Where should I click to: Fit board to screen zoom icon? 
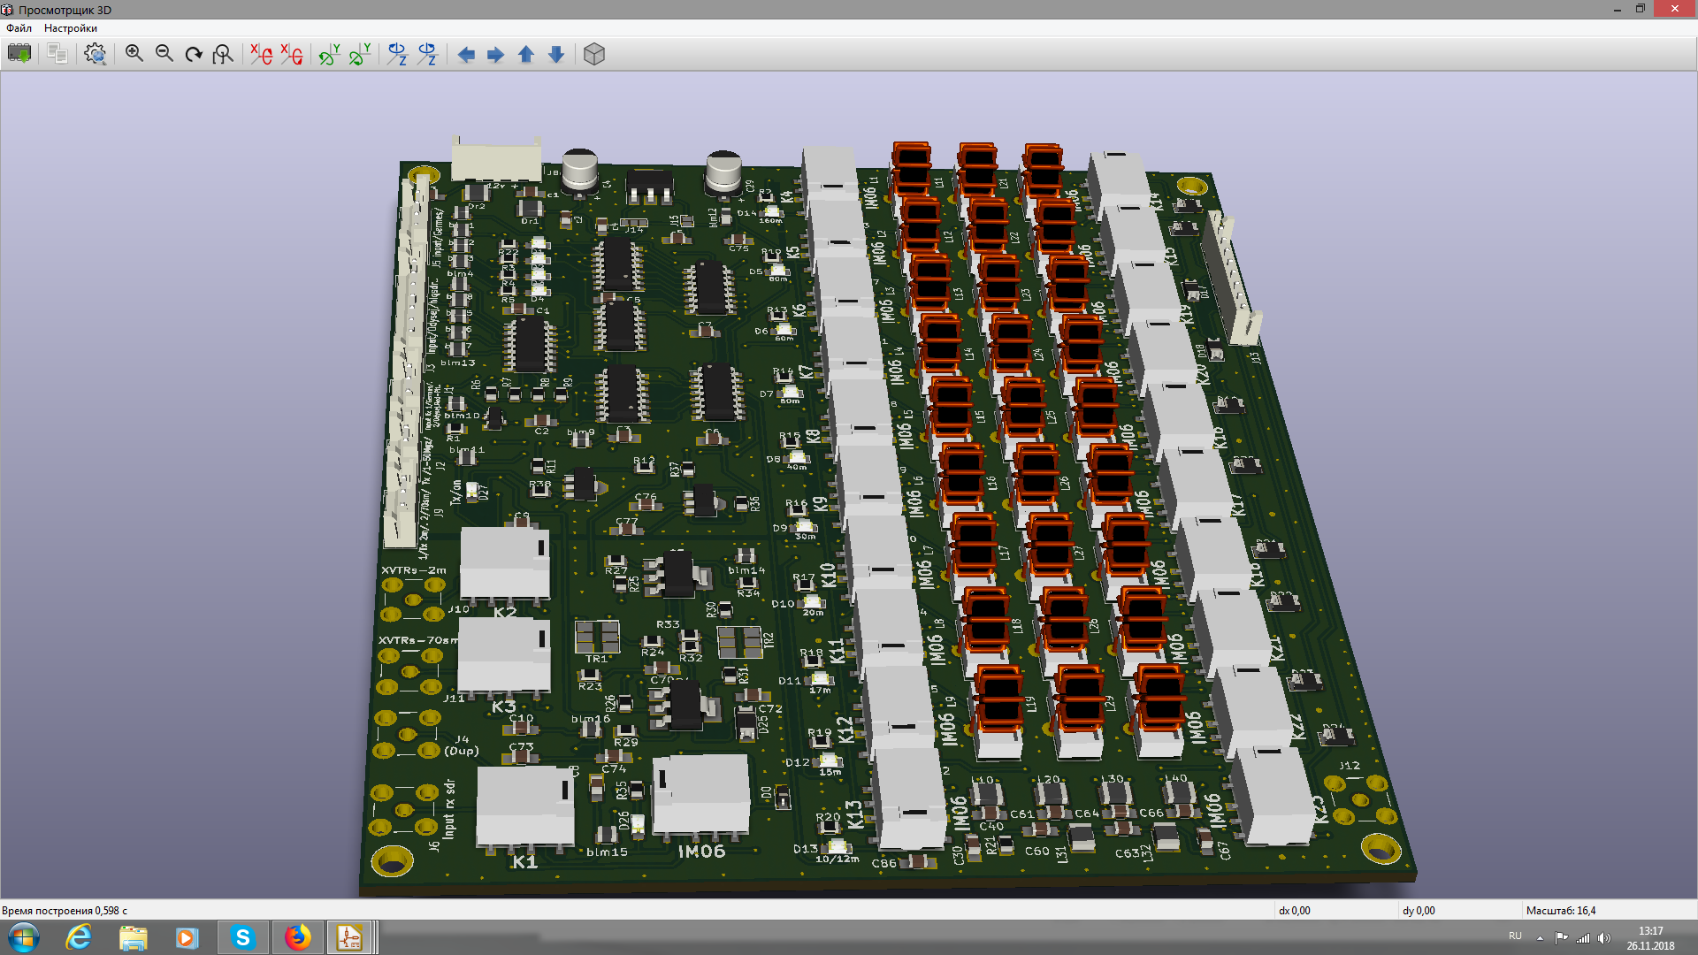click(224, 54)
